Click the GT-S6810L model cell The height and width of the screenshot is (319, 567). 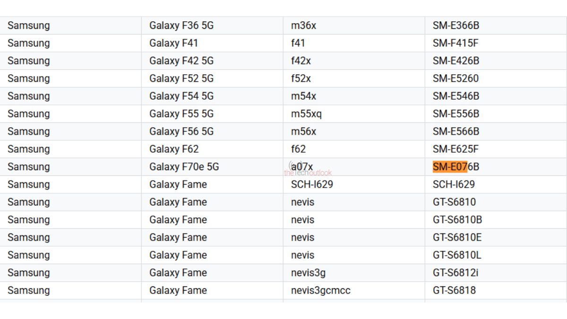[457, 255]
